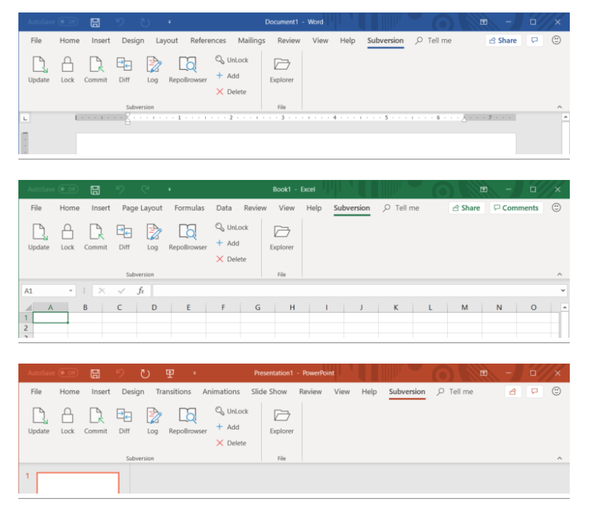Toggle AutoSave in the PowerPoint title bar
This screenshot has width=597, height=509.
click(x=68, y=373)
